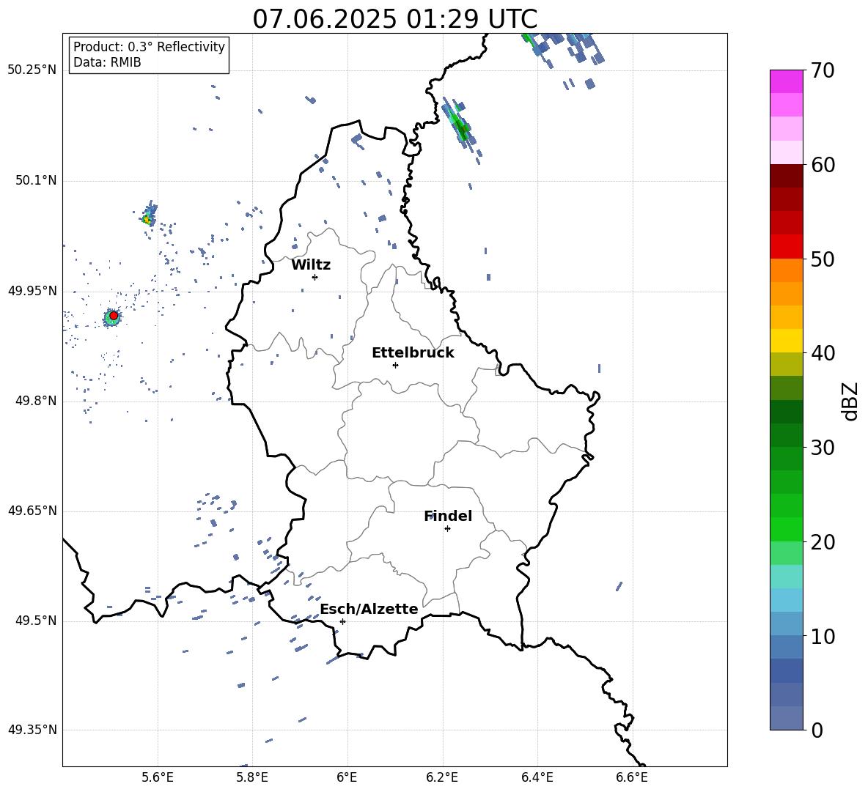Viewport: 868px width, 792px height.
Task: Click the Wiltz city label
Action: tap(311, 265)
